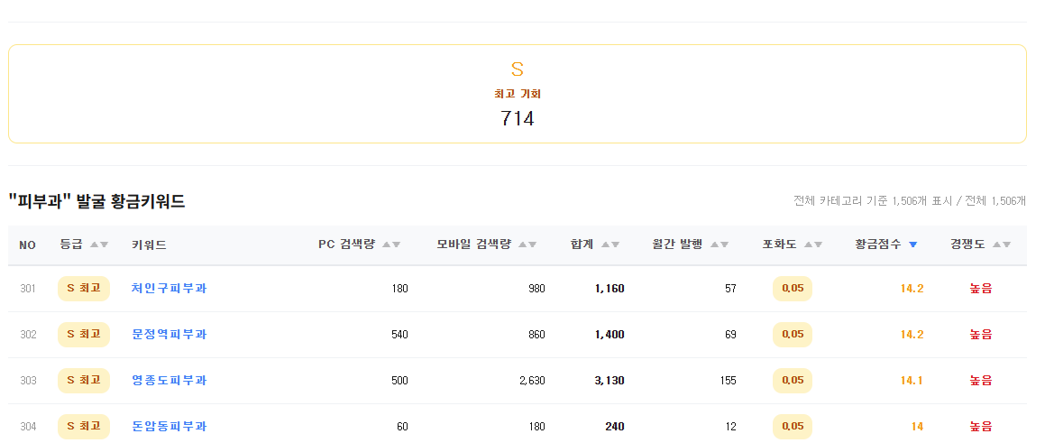The height and width of the screenshot is (443, 1045).
Task: Sort by 모바일 검색량 arrows
Action: [527, 245]
